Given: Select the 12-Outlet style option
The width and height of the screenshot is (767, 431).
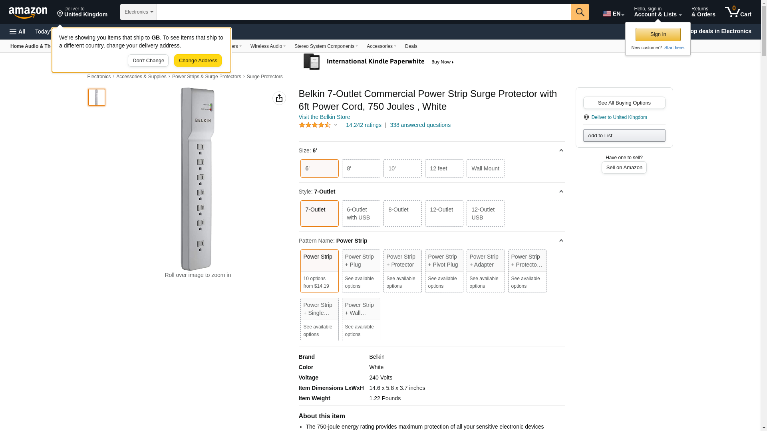Looking at the screenshot, I should tap(444, 214).
